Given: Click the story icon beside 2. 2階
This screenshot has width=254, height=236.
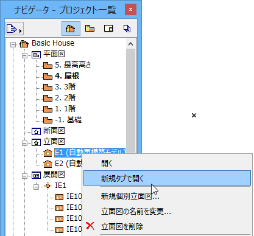Looking at the screenshot, I should point(48,98).
